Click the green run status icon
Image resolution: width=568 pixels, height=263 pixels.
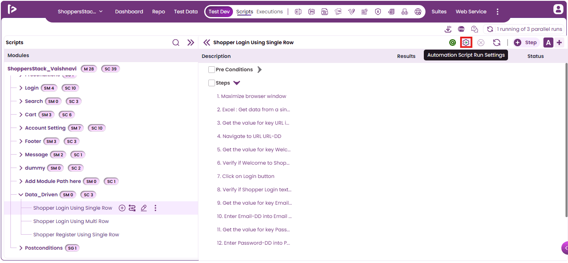coord(453,43)
